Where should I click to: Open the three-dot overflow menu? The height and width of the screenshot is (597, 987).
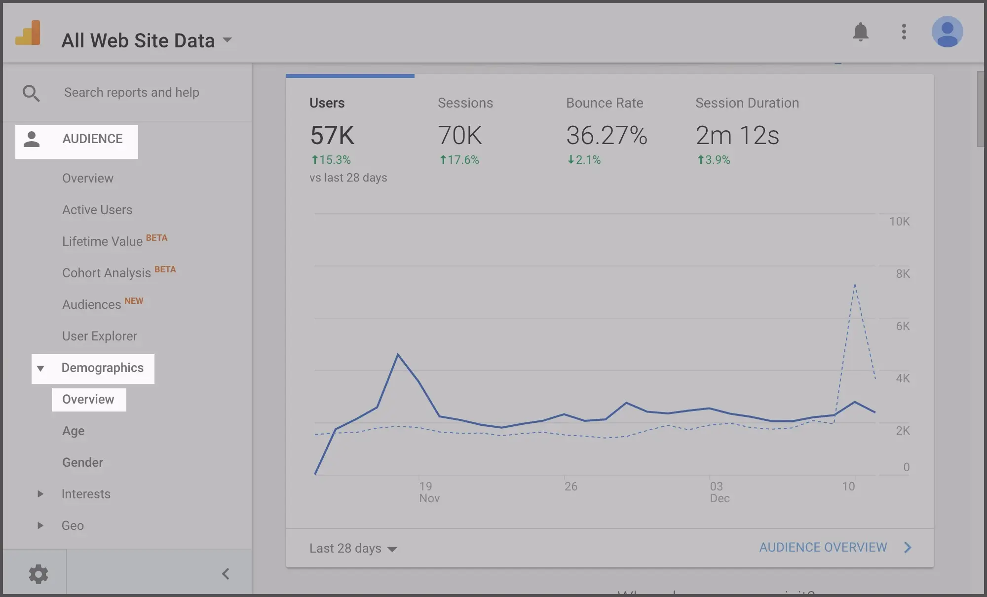coord(904,32)
